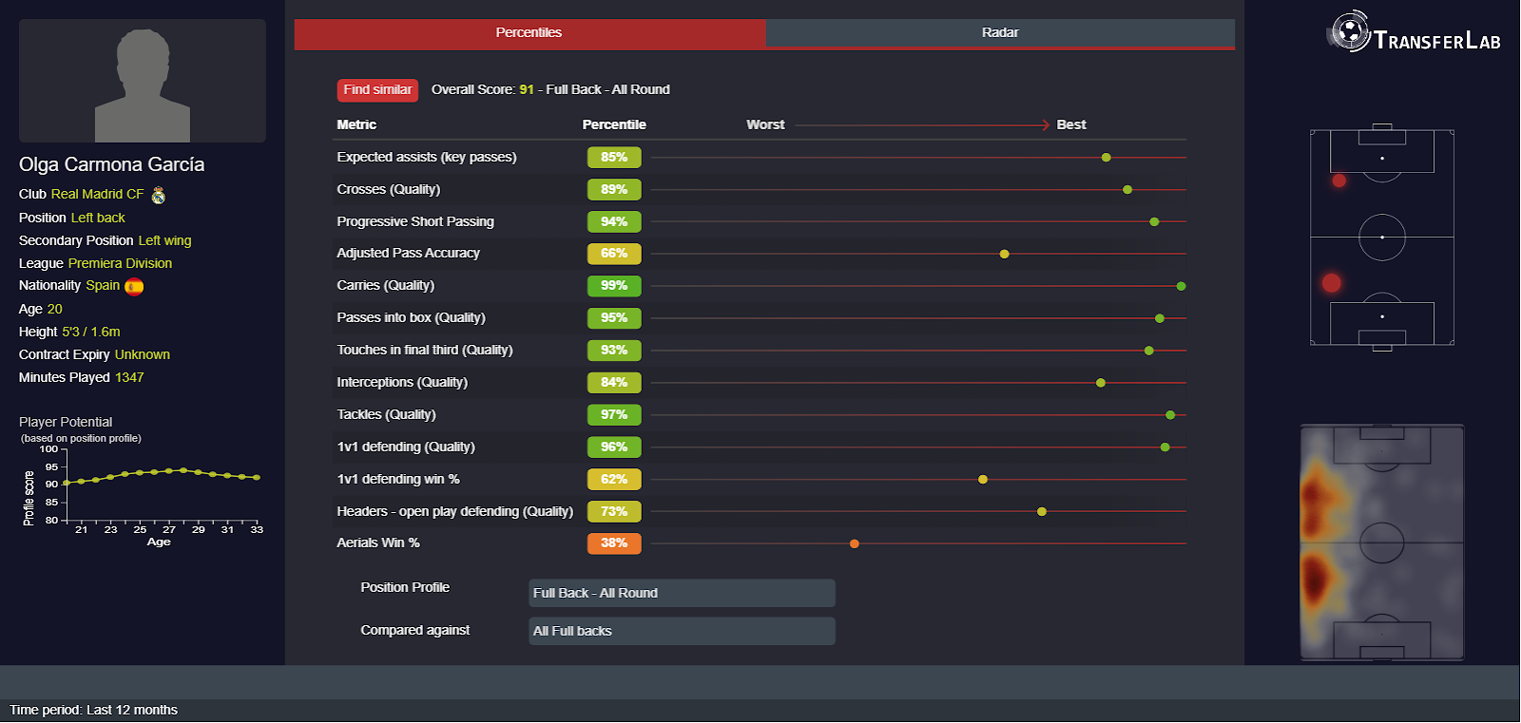The image size is (1521, 723).
Task: Click the Spain flag icon
Action: click(134, 286)
